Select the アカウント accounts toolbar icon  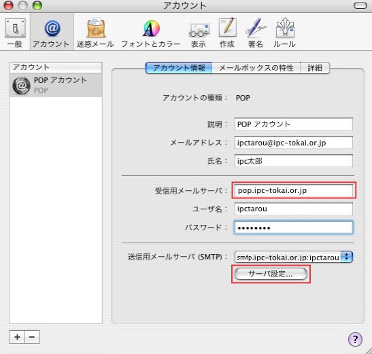tap(52, 33)
